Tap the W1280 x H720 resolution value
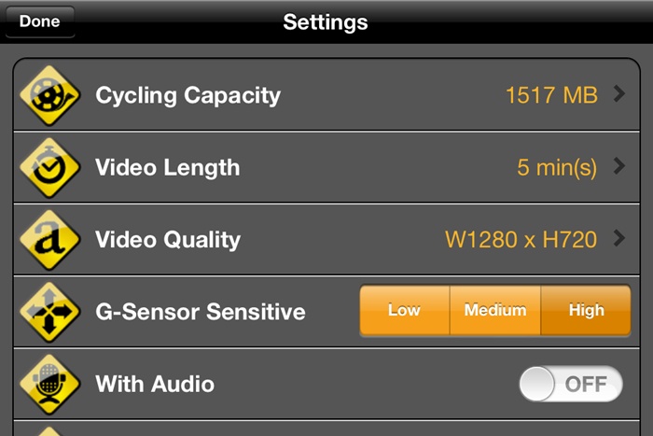The image size is (653, 436). pos(521,240)
